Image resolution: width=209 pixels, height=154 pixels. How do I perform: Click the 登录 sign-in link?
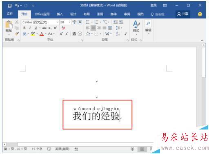tap(153, 5)
